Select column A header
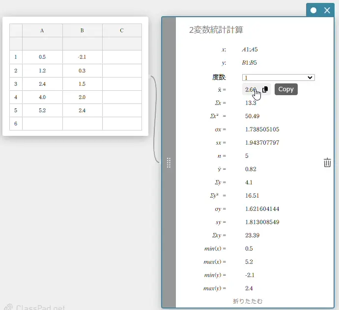The image size is (339, 310). (42, 30)
